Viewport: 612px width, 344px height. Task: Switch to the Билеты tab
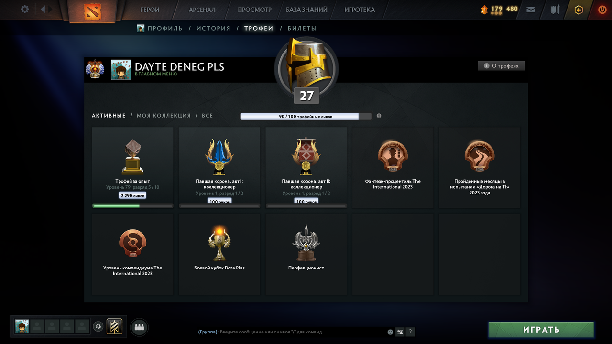click(302, 28)
